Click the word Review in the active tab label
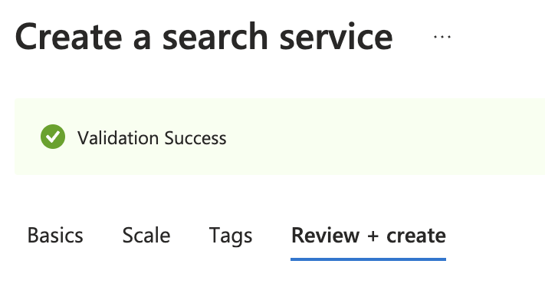545x297 pixels. point(325,236)
